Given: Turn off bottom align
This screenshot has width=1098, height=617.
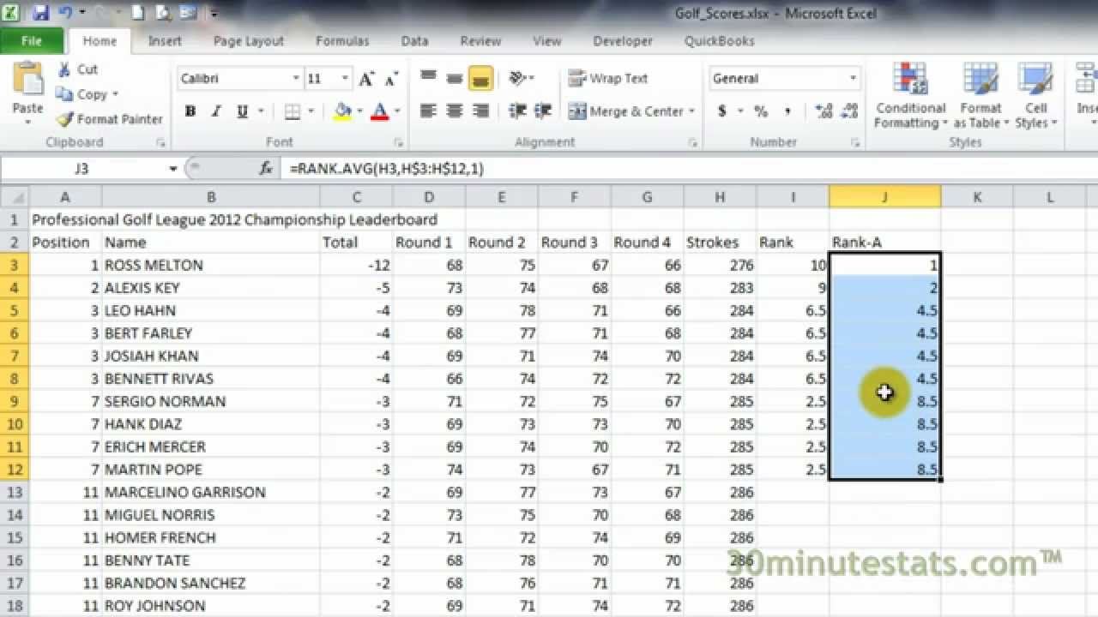Looking at the screenshot, I should (x=480, y=79).
